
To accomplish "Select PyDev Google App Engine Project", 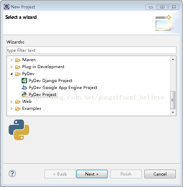I will coord(63,88).
